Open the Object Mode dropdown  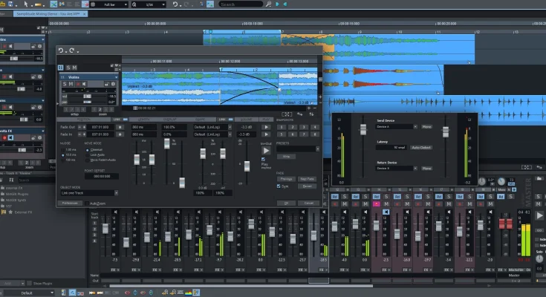point(88,193)
